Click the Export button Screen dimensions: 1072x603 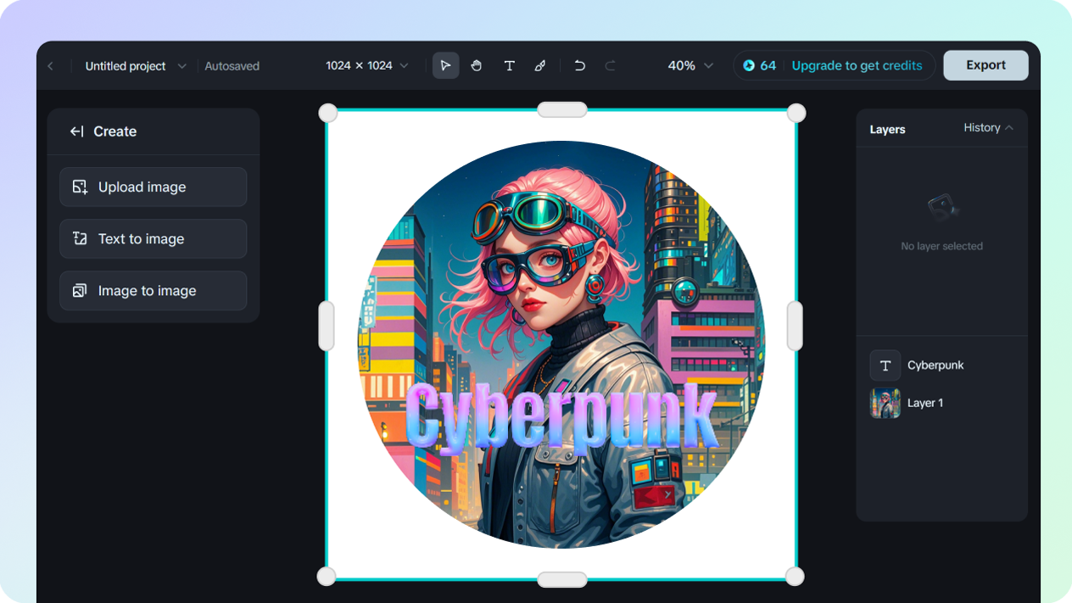tap(985, 65)
